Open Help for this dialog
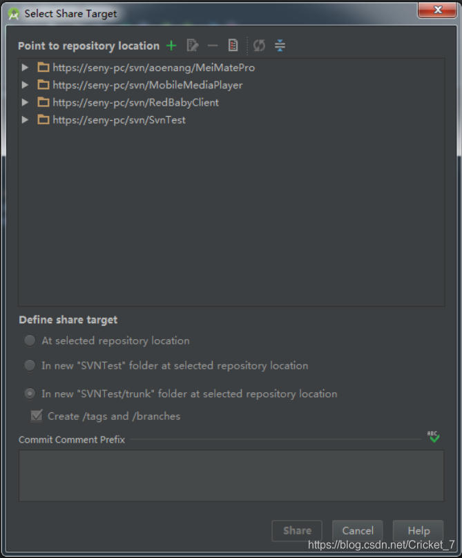The width and height of the screenshot is (462, 558). [x=418, y=530]
